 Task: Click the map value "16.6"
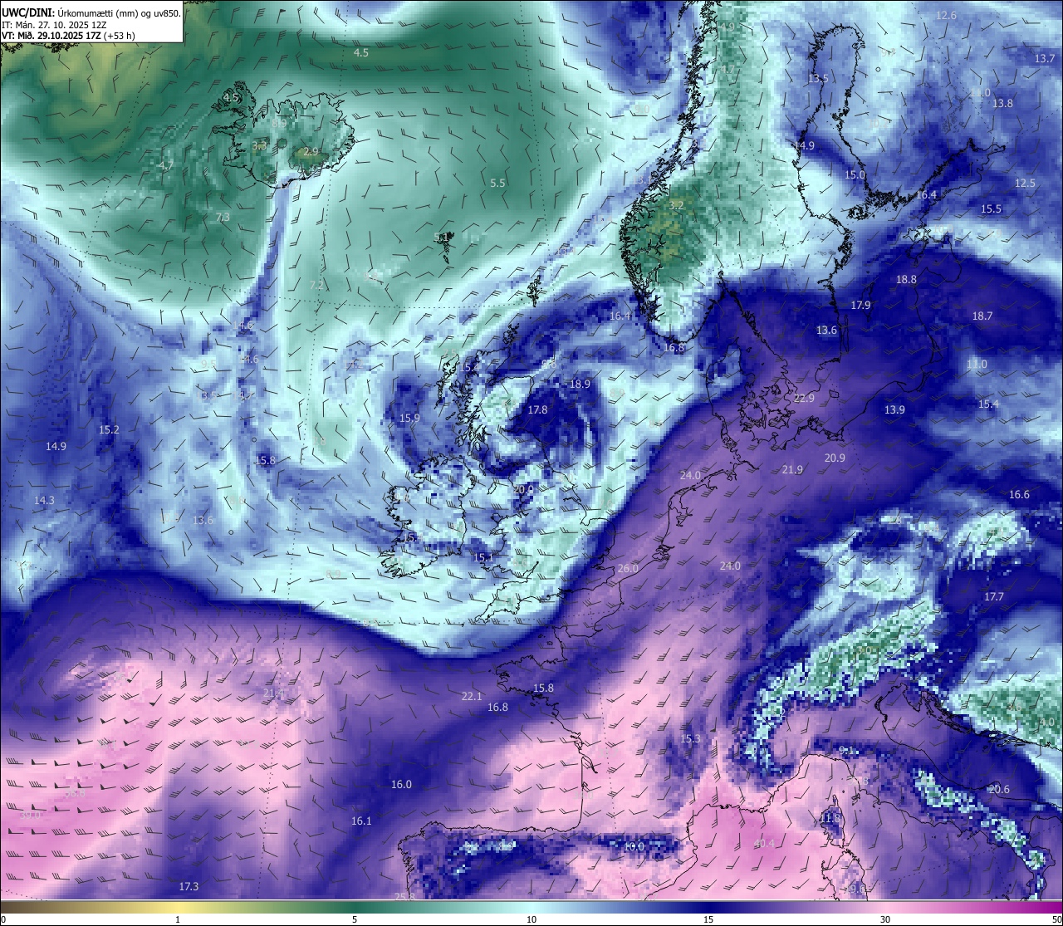coord(1019,495)
